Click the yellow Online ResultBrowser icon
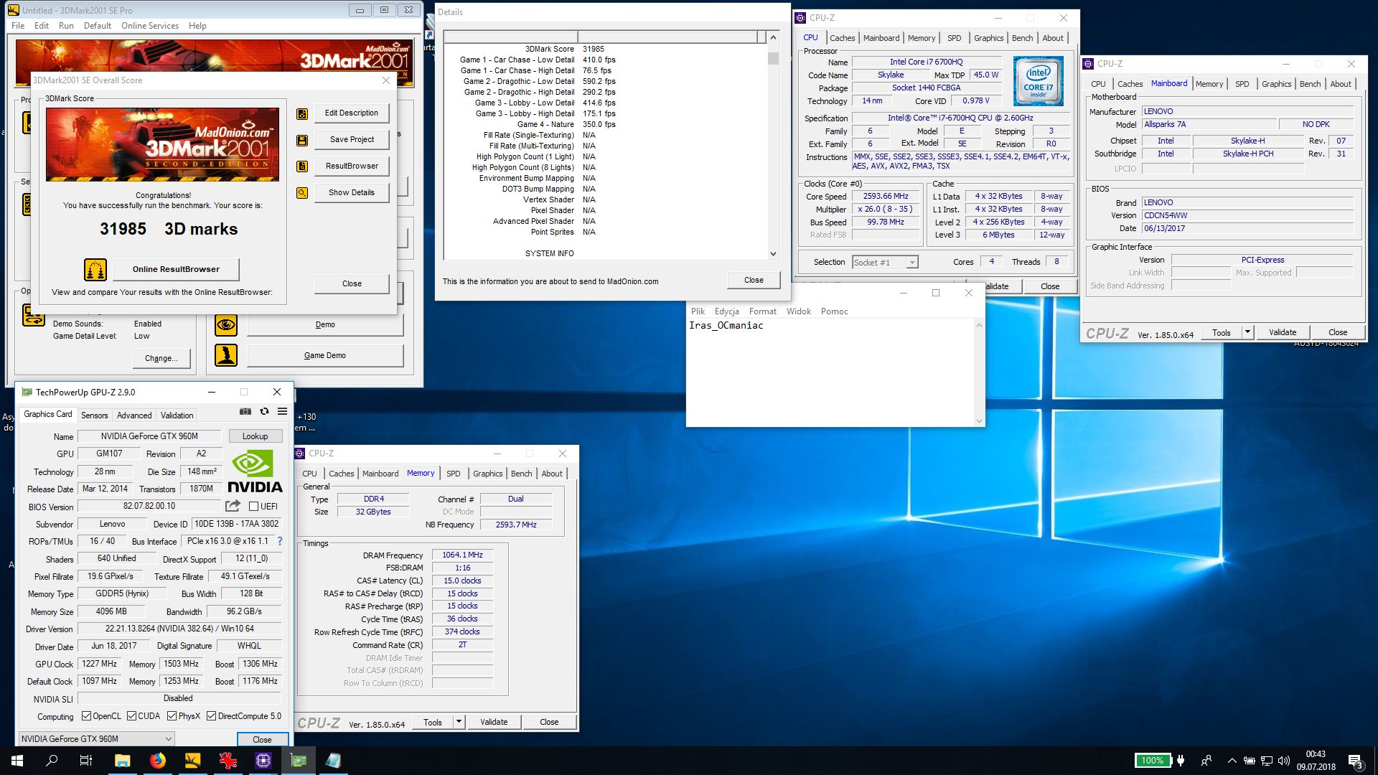This screenshot has width=1378, height=775. click(x=95, y=269)
